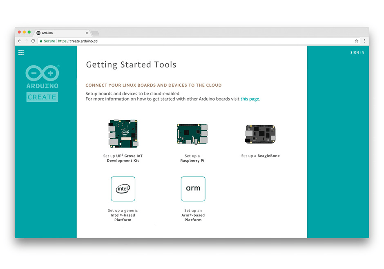
Task: Choose the BeagleBone board thumbnail
Action: point(260,134)
